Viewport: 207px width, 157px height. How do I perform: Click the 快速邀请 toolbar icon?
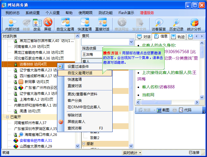tap(85, 24)
